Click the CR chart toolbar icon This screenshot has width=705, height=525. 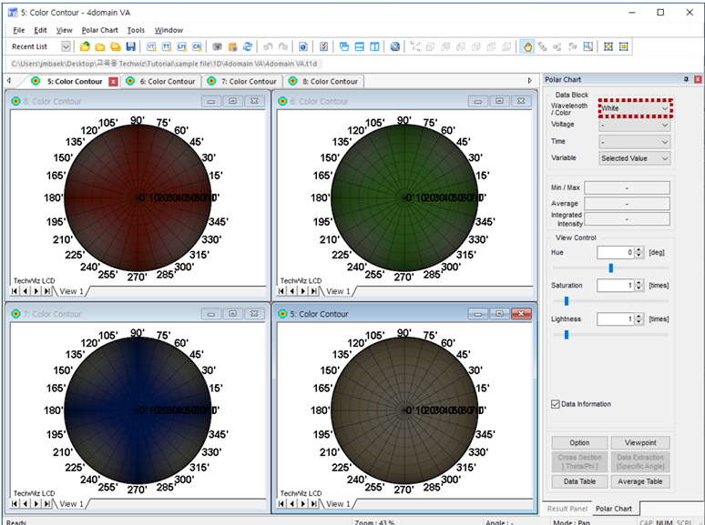click(197, 46)
